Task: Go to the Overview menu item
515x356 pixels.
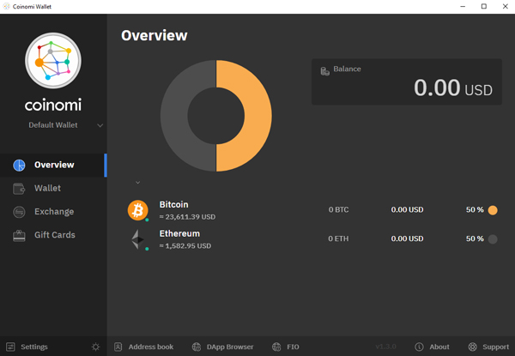Action: click(x=54, y=165)
